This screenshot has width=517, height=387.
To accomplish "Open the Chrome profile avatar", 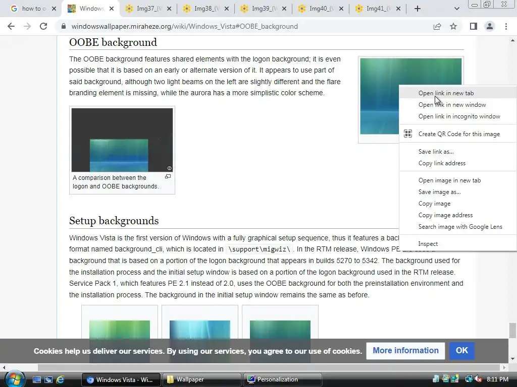I will (490, 26).
